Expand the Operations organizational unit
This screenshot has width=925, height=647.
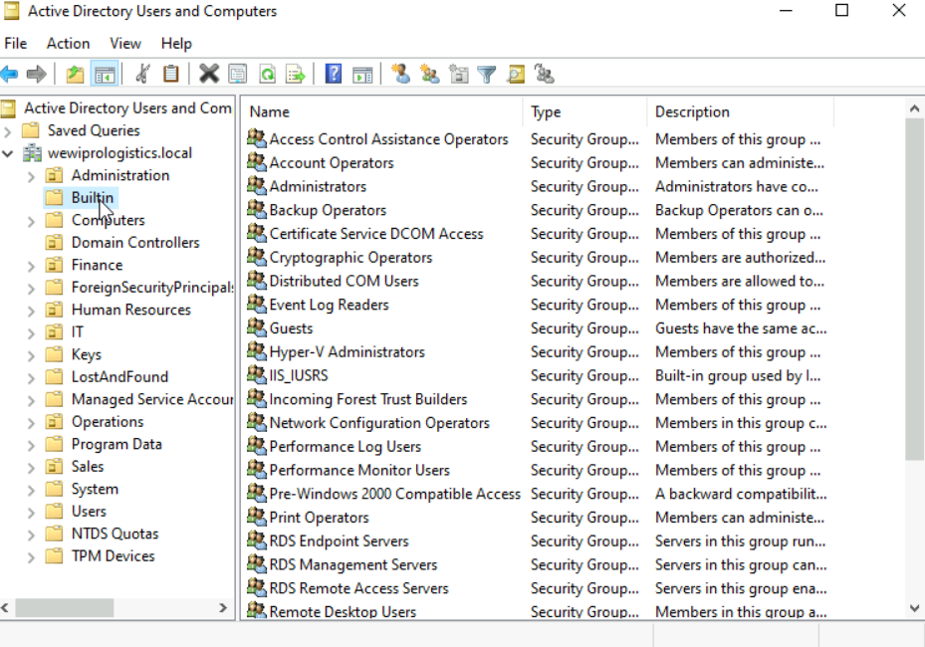[31, 423]
